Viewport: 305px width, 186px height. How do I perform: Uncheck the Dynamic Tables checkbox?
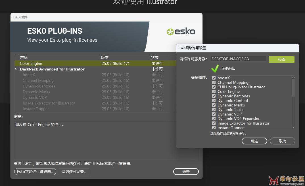[214, 110]
